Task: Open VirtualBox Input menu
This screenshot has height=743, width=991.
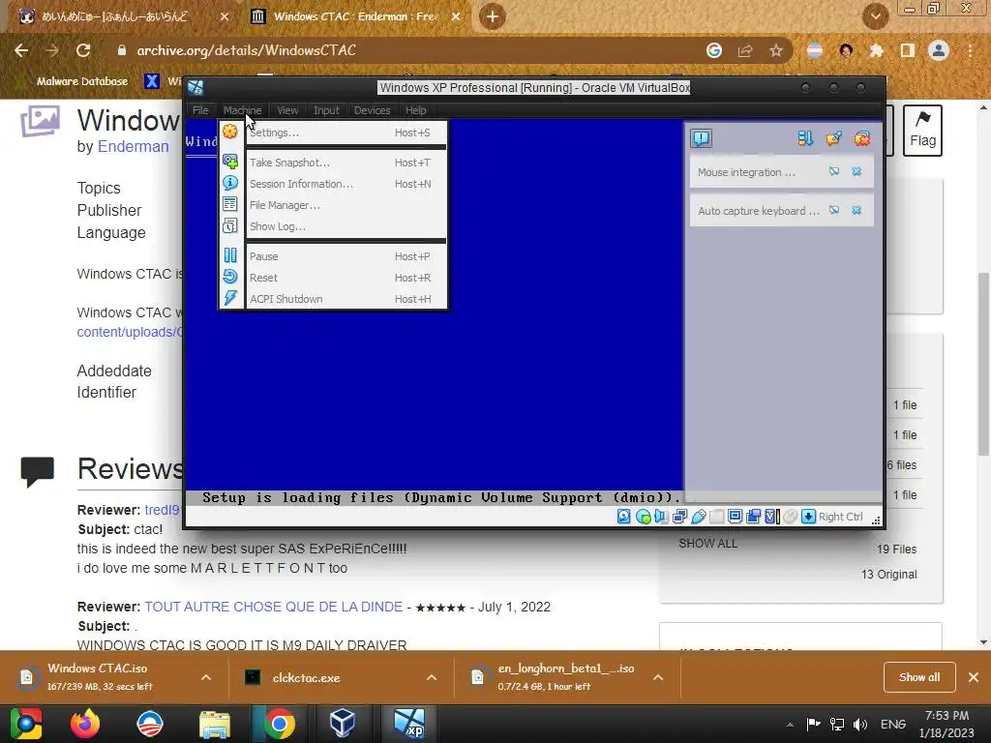Action: [x=326, y=110]
